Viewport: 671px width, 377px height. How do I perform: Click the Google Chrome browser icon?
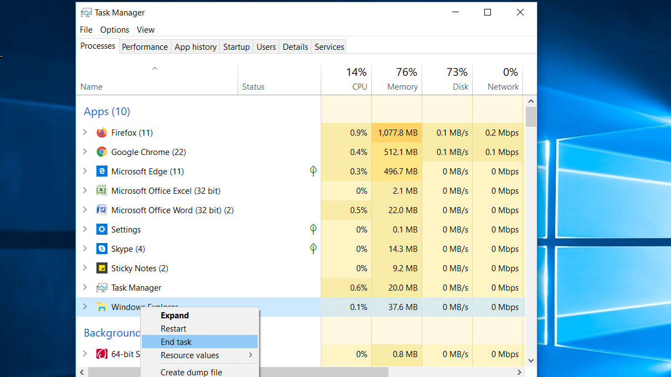pyautogui.click(x=101, y=152)
